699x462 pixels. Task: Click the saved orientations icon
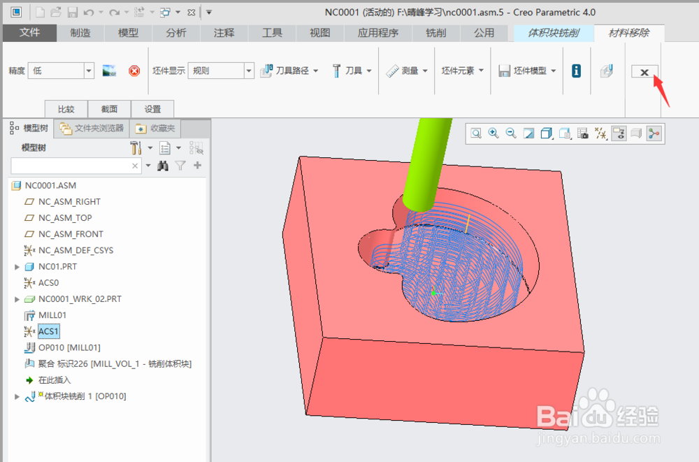(565, 133)
